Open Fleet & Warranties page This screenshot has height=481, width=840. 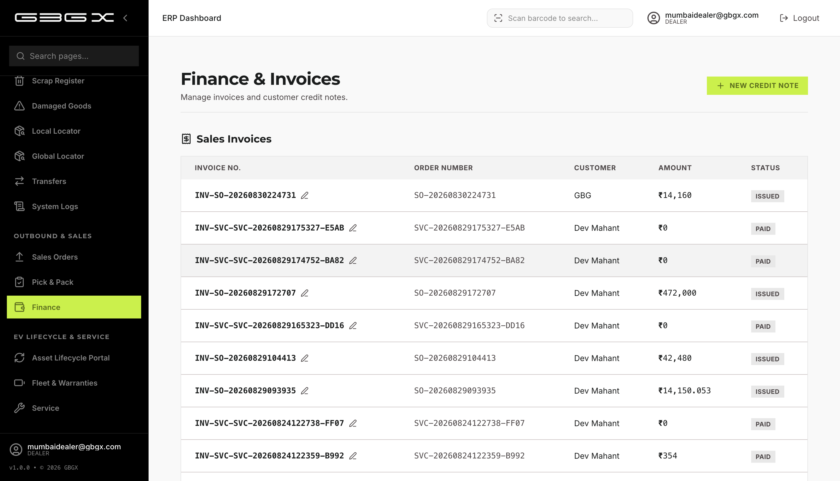pyautogui.click(x=74, y=382)
